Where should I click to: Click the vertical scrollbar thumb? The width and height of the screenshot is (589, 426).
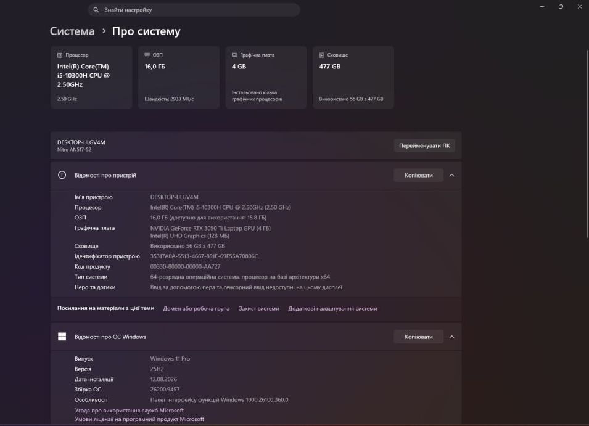[x=588, y=144]
